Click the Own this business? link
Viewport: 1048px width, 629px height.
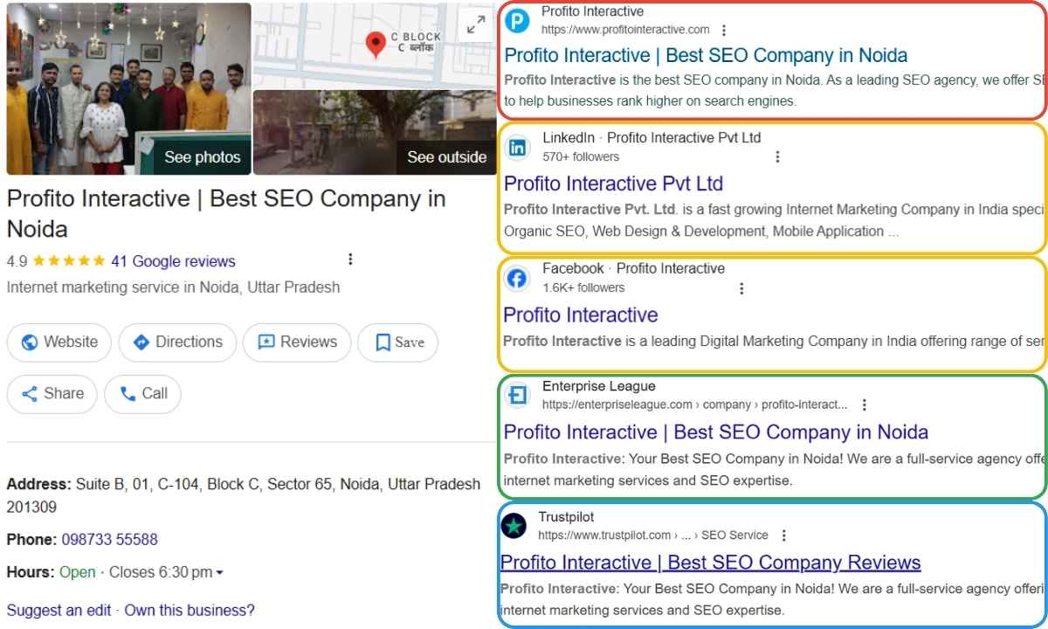(189, 610)
